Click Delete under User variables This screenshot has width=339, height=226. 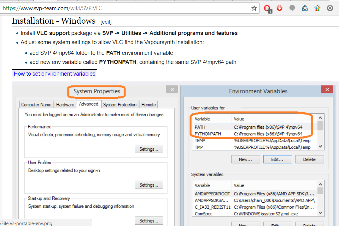(x=309, y=159)
